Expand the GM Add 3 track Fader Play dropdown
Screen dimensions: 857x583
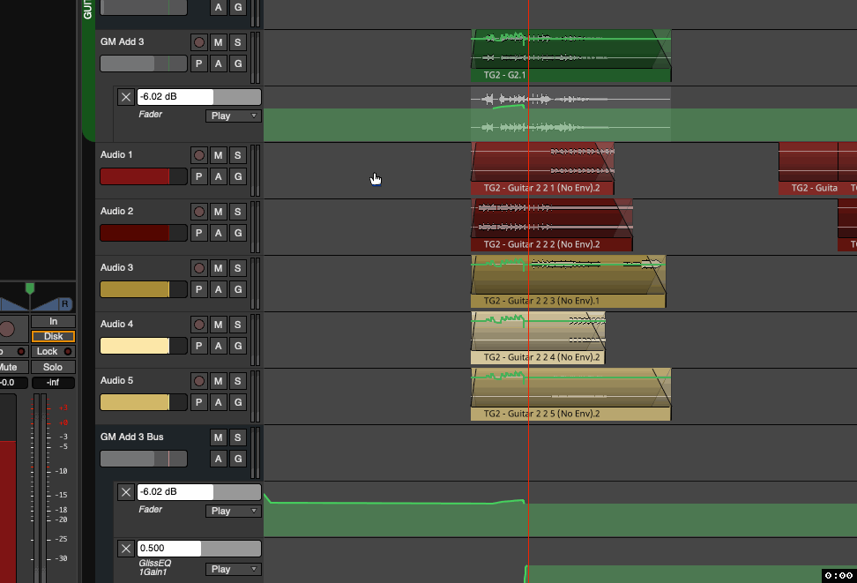pos(234,116)
